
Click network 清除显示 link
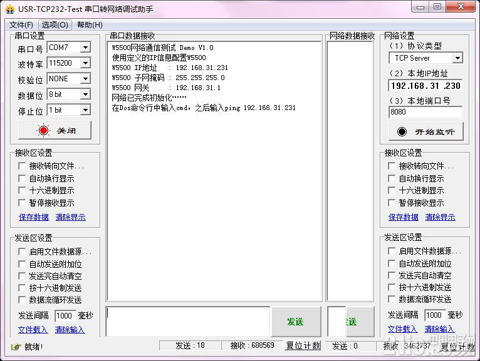coord(441,217)
